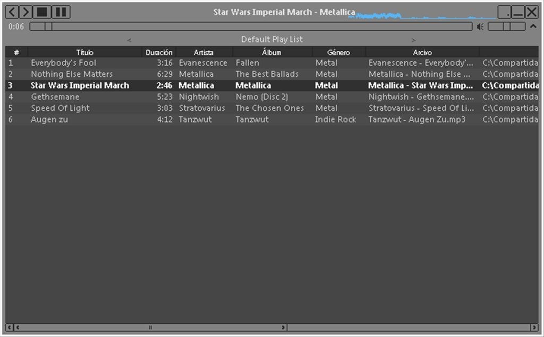Image resolution: width=544 pixels, height=337 pixels.
Task: Click the dot button beside minimize
Action: pyautogui.click(x=504, y=12)
